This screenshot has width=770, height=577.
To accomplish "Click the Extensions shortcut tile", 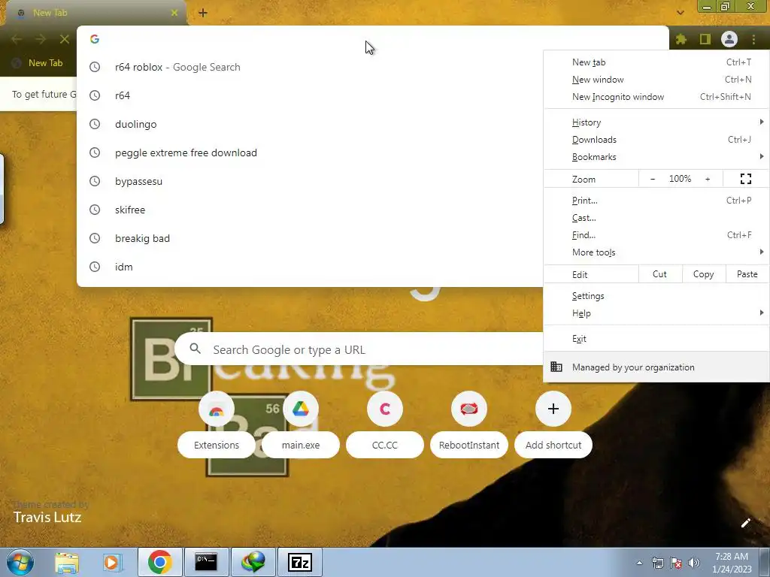I will [216, 424].
